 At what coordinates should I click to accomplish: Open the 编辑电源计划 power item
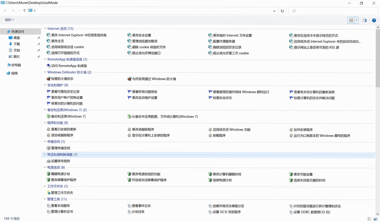(58, 174)
